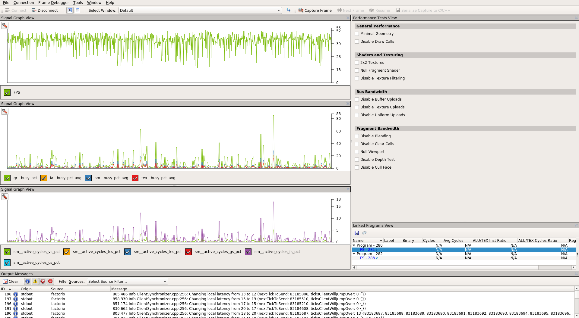This screenshot has height=318, width=579.
Task: Open settings wrench in gr_busy_pct graph
Action: click(x=5, y=111)
